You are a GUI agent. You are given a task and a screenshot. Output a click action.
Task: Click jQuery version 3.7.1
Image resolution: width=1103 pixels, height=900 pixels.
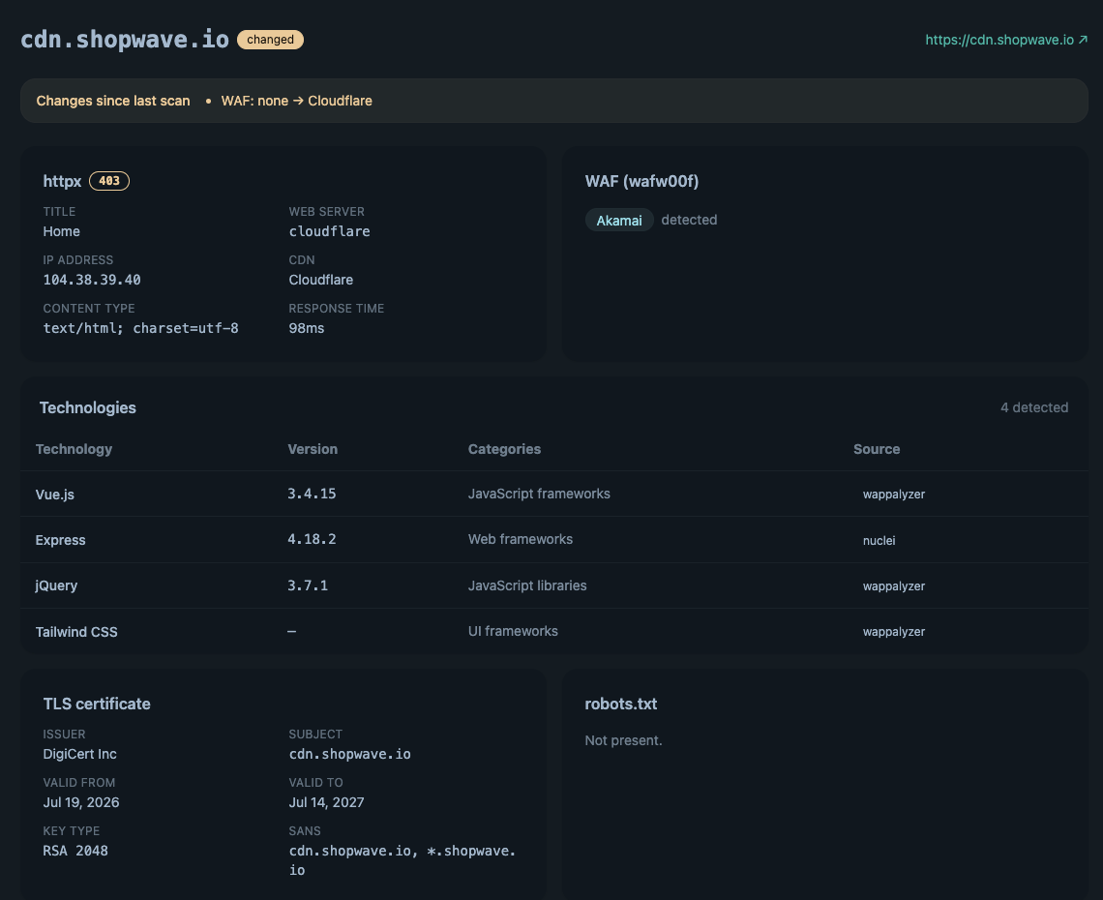[x=308, y=585]
